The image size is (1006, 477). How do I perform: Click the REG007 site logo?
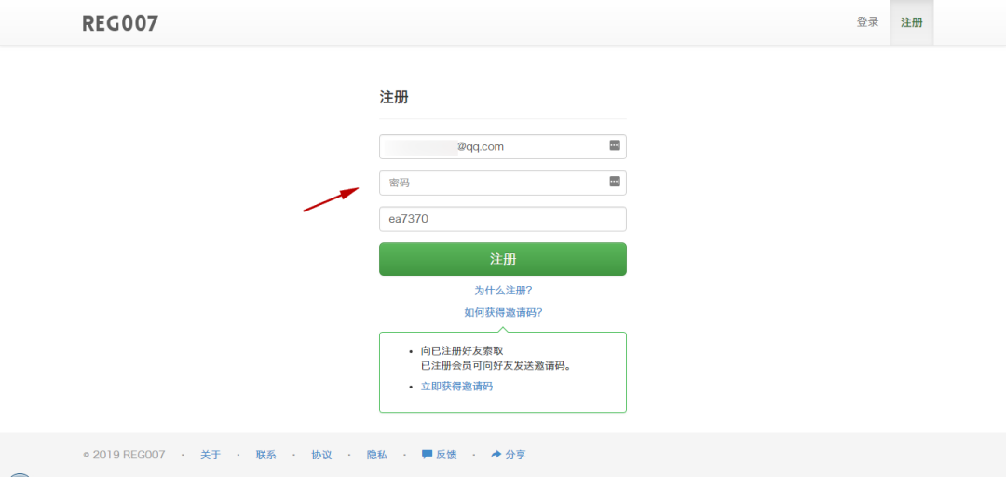click(120, 23)
